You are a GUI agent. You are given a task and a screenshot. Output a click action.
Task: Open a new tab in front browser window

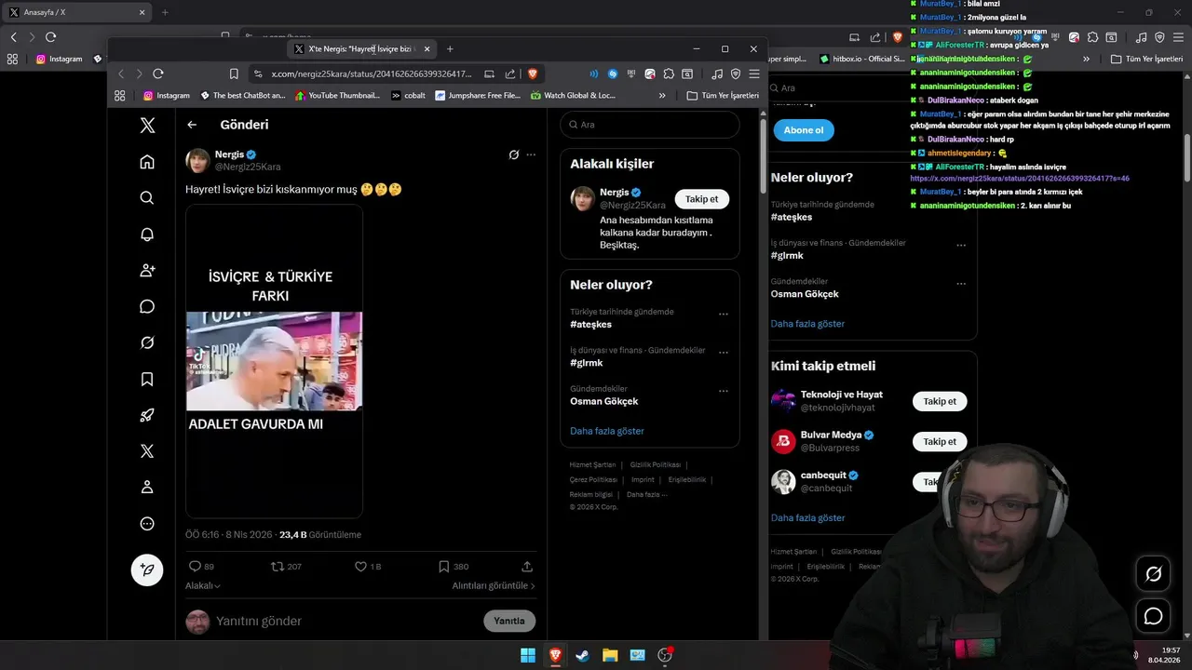click(x=450, y=48)
